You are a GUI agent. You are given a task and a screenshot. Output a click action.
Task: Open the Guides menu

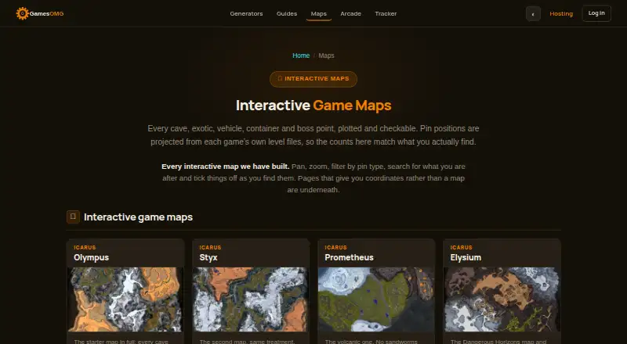(x=287, y=13)
